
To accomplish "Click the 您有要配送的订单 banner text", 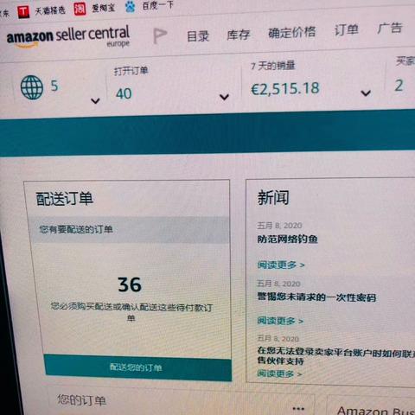I will 76,230.
